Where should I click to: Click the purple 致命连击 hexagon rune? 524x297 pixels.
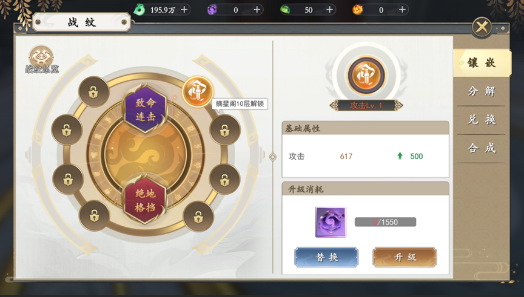146,109
